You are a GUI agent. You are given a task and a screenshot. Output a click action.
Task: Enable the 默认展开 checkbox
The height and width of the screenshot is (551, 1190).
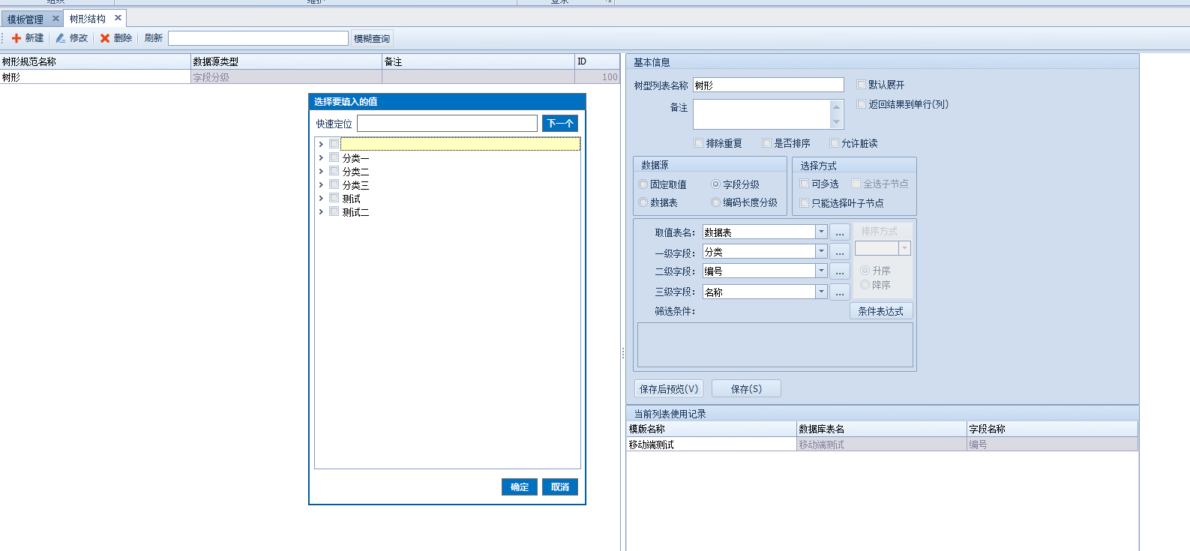[x=861, y=85]
